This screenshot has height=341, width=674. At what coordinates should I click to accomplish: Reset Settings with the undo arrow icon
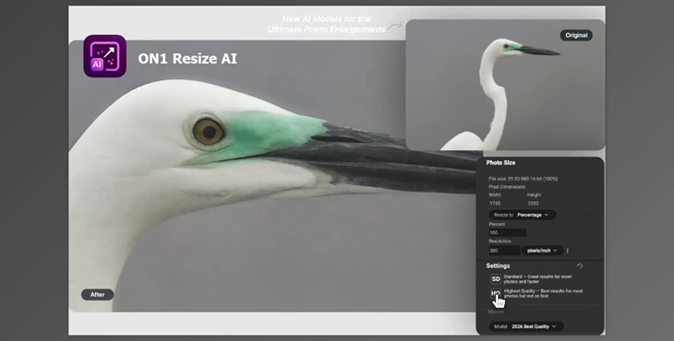click(580, 266)
